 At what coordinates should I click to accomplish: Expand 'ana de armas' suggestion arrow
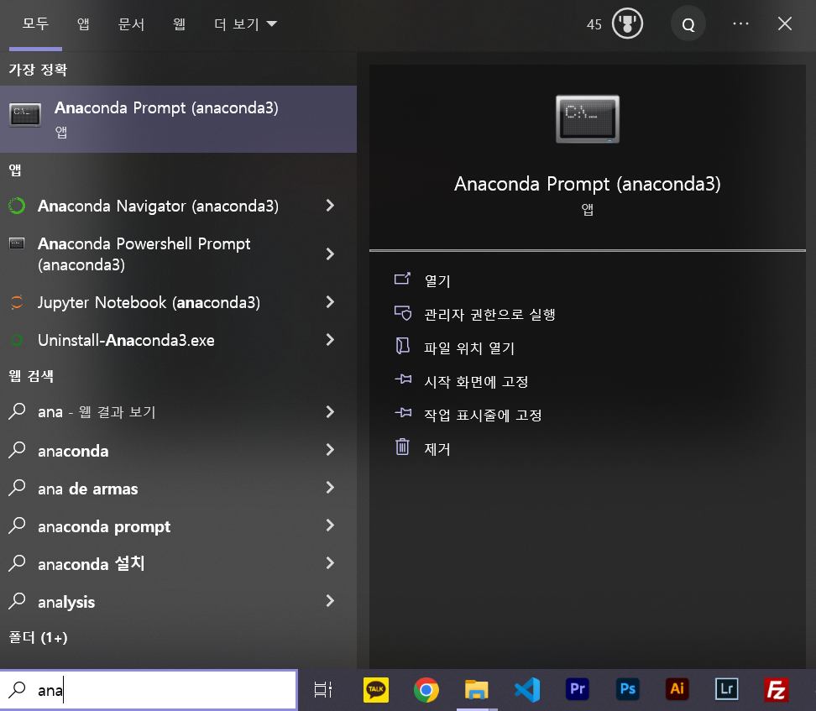click(330, 488)
